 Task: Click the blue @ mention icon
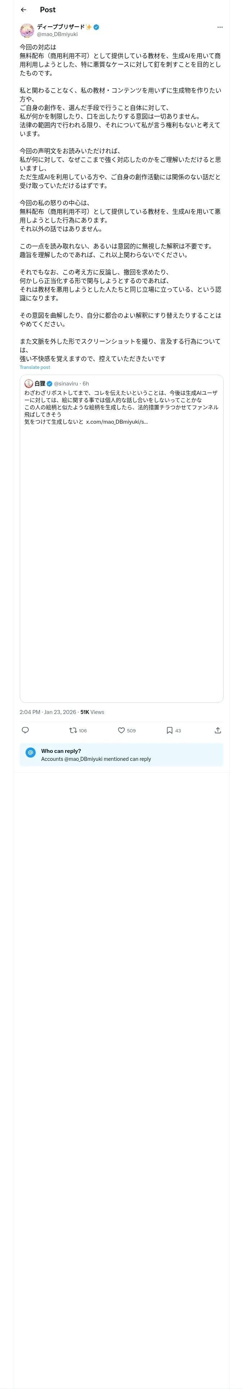click(31, 752)
